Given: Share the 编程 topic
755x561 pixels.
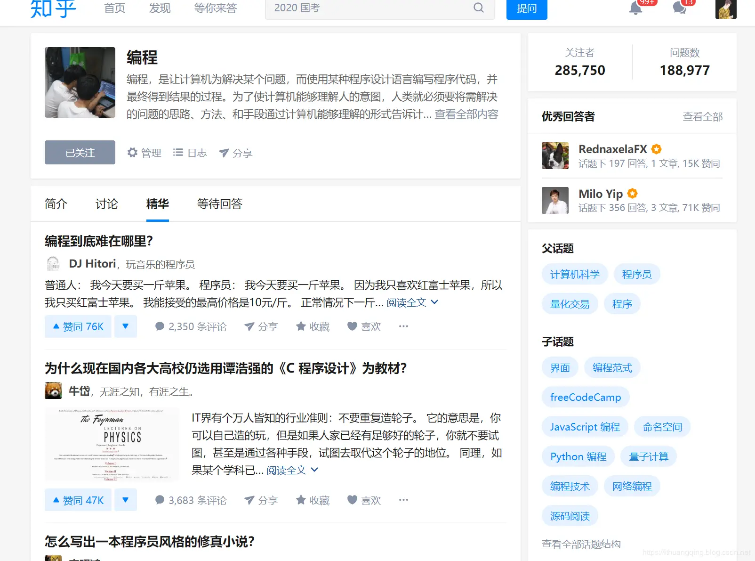Looking at the screenshot, I should pos(235,152).
